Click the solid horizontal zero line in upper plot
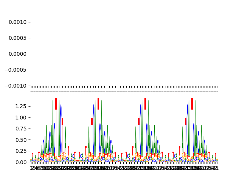242x182 pixels. click(123, 54)
